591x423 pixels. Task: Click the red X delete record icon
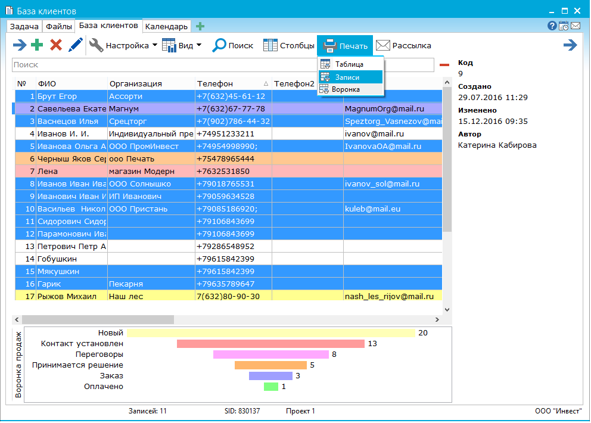[x=56, y=45]
